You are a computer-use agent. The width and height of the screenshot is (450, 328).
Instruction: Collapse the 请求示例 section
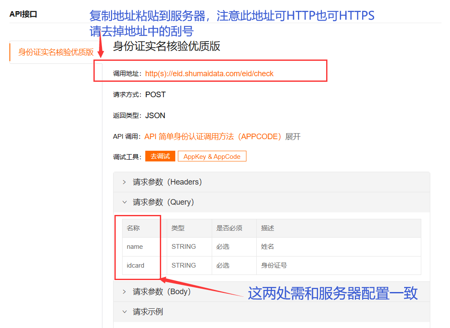tap(147, 312)
